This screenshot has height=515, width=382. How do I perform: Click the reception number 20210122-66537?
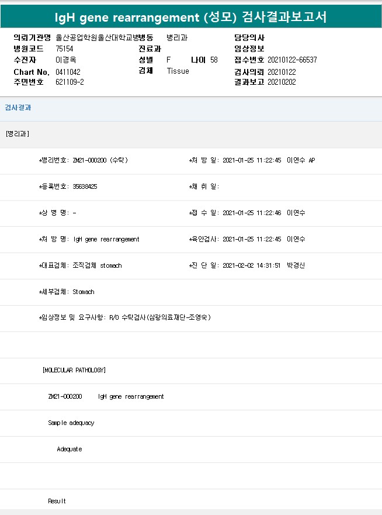[292, 60]
